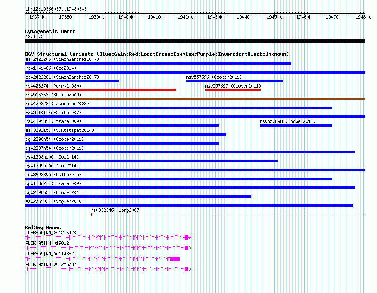Click the nsv516362 (Shaikh2009) label
377x293 pixels.
[53, 95]
